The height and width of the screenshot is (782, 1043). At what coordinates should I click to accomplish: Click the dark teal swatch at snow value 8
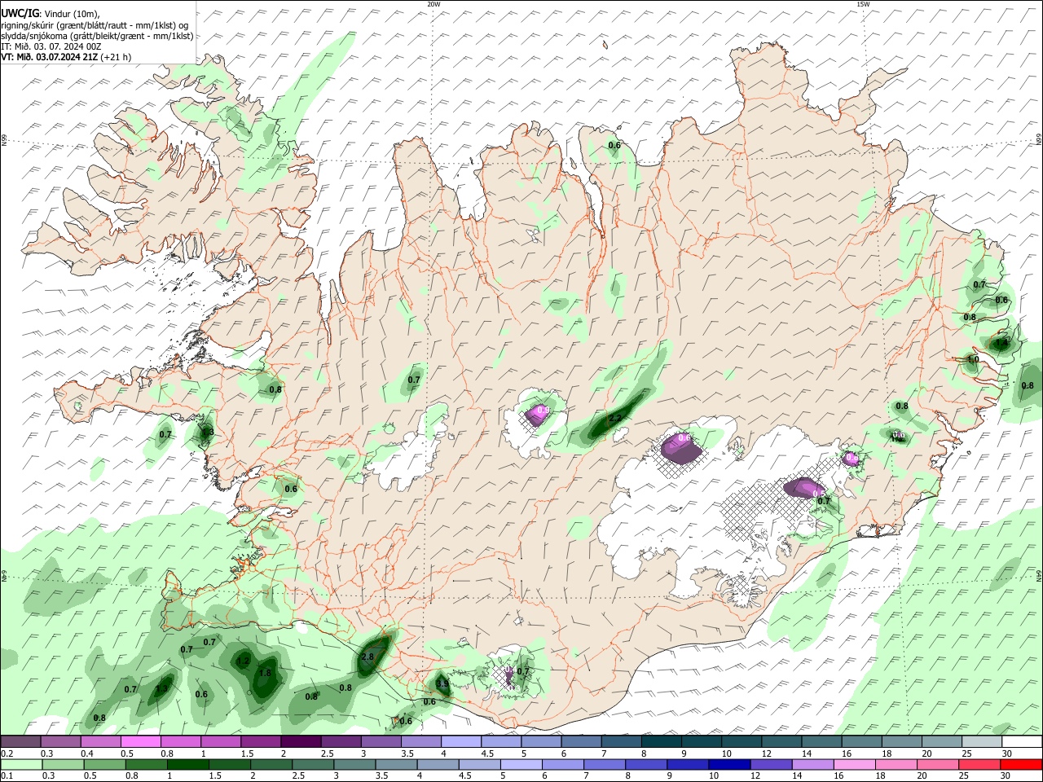[661, 741]
